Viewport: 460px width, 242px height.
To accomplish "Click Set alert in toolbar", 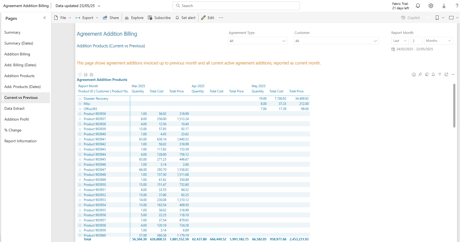I will [185, 18].
